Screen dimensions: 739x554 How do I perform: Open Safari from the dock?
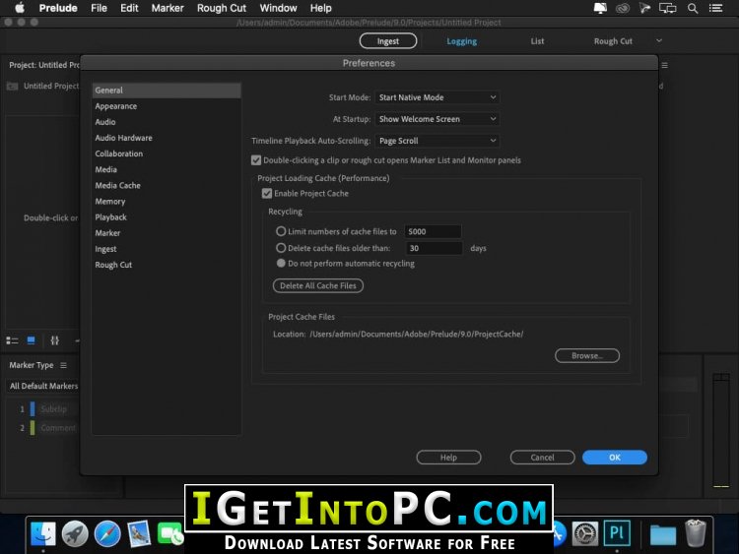click(107, 533)
